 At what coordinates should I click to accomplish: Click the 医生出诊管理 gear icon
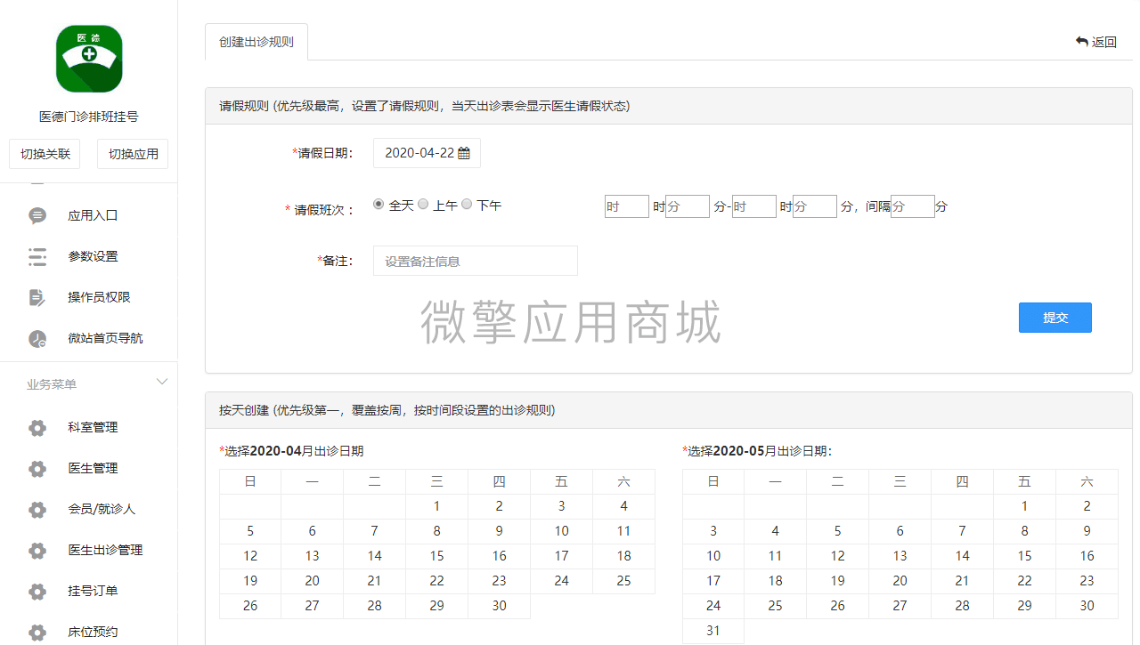(37, 551)
